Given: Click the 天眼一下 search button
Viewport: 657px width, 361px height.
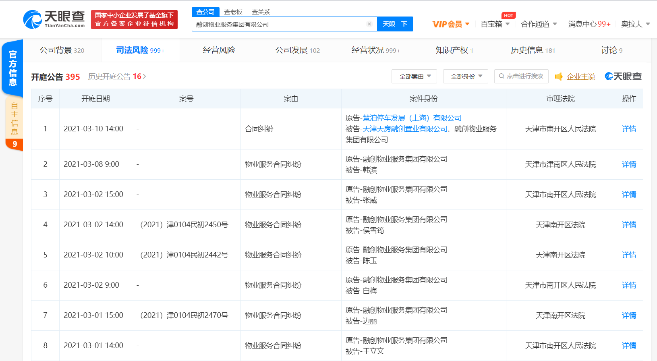Looking at the screenshot, I should click(x=395, y=24).
